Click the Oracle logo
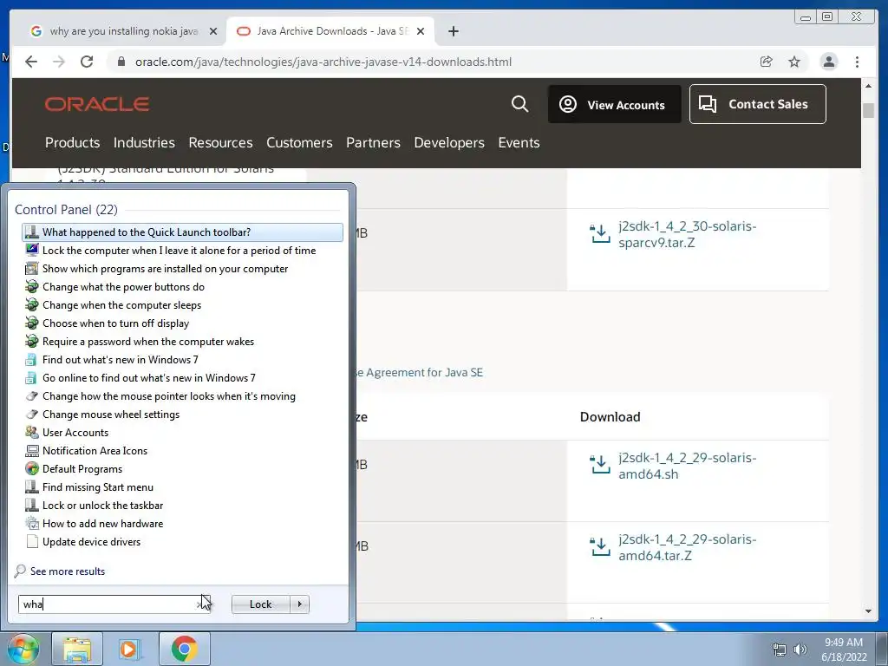The height and width of the screenshot is (666, 888). (x=97, y=104)
